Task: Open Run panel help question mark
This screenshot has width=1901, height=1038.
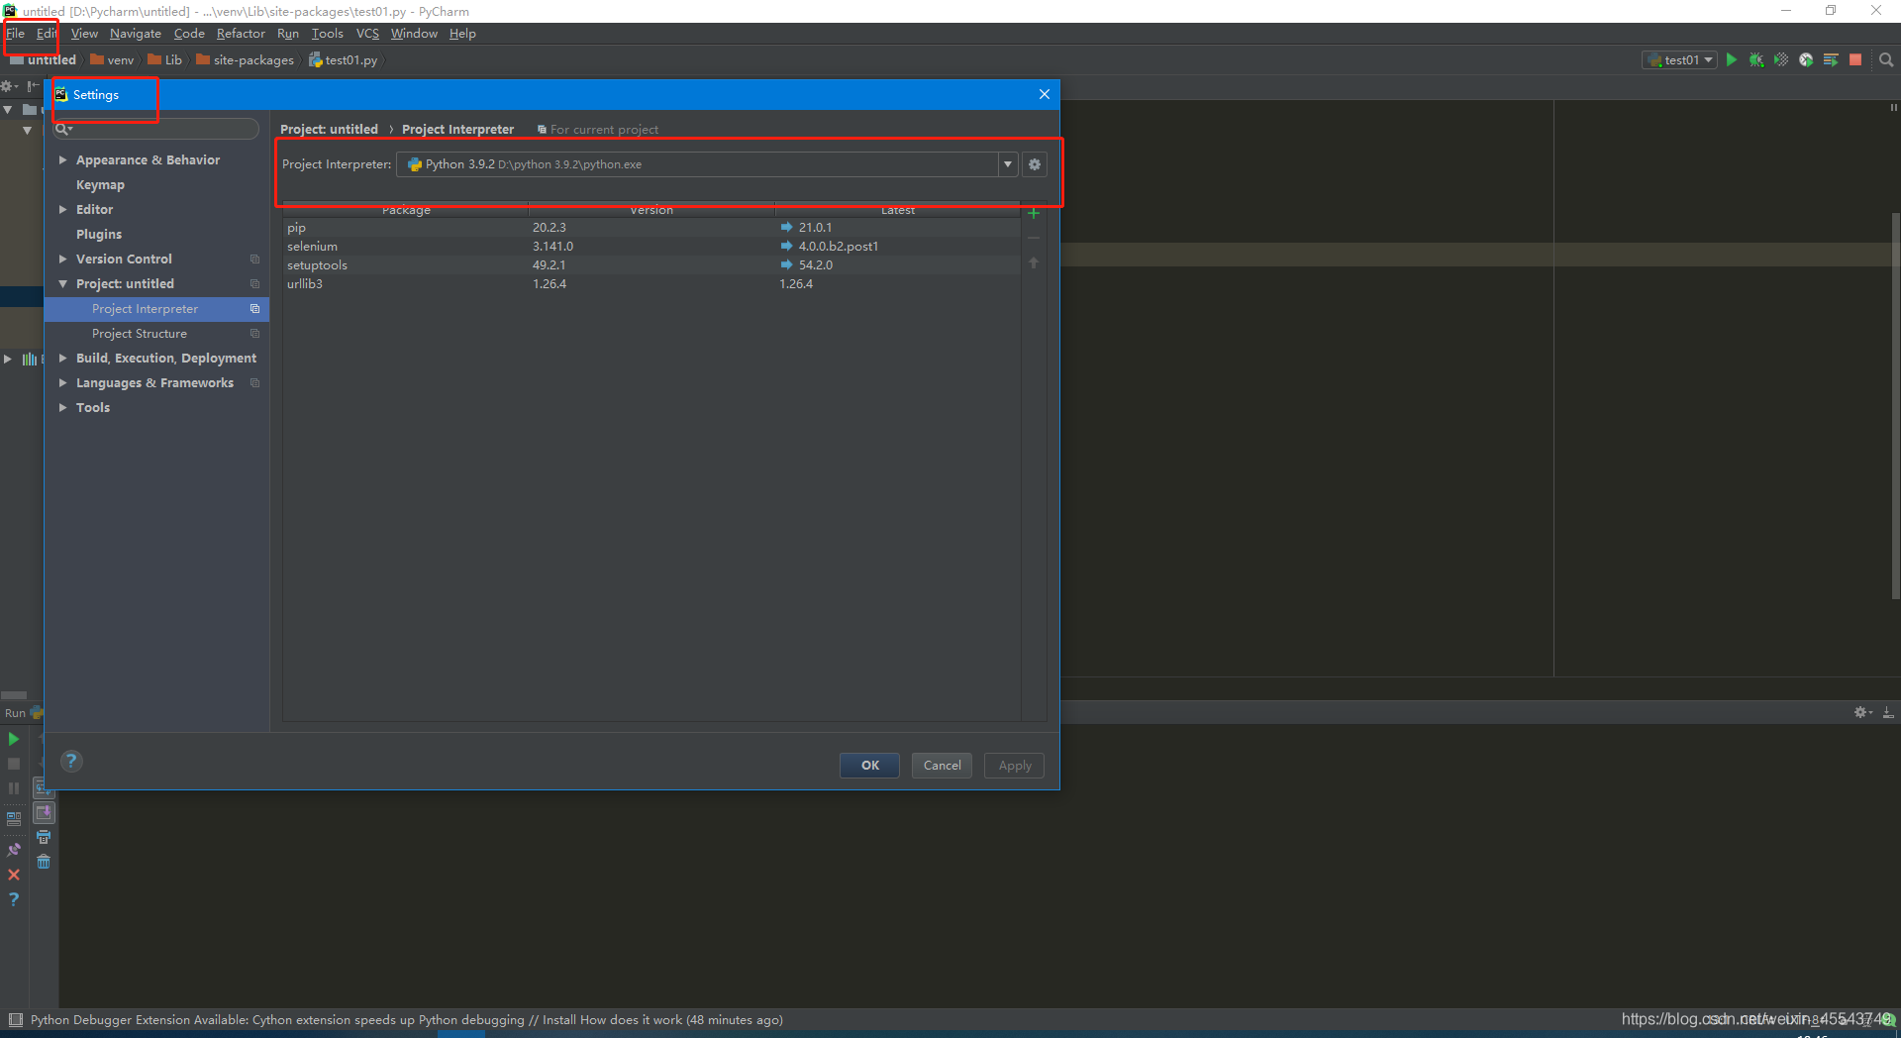Action: tap(14, 899)
